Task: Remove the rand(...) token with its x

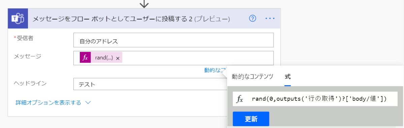Action: tap(118, 58)
